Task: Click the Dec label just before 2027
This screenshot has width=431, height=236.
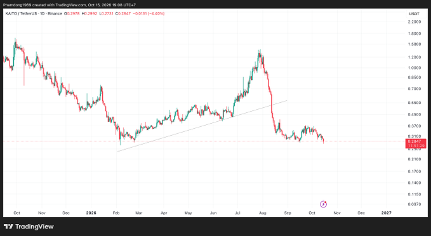Action: click(361, 213)
